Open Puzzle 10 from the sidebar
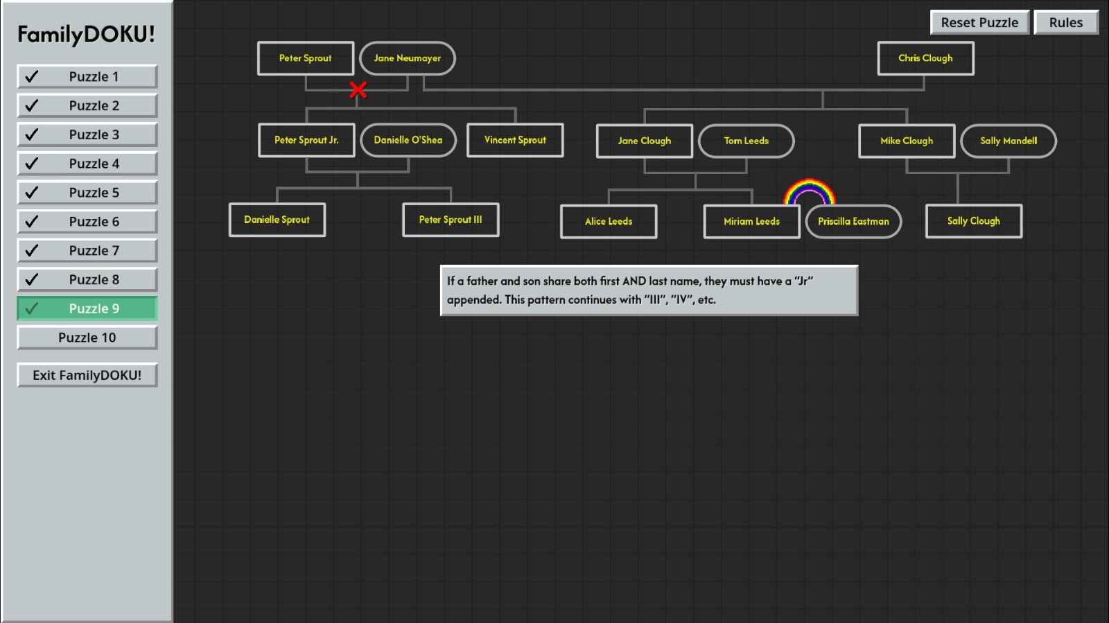 [x=87, y=338]
